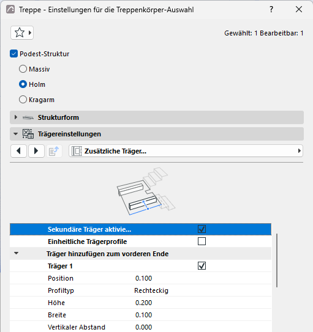Screen dimensions: 313x332
Task: Click the Höhe parameter label
Action: 56,303
